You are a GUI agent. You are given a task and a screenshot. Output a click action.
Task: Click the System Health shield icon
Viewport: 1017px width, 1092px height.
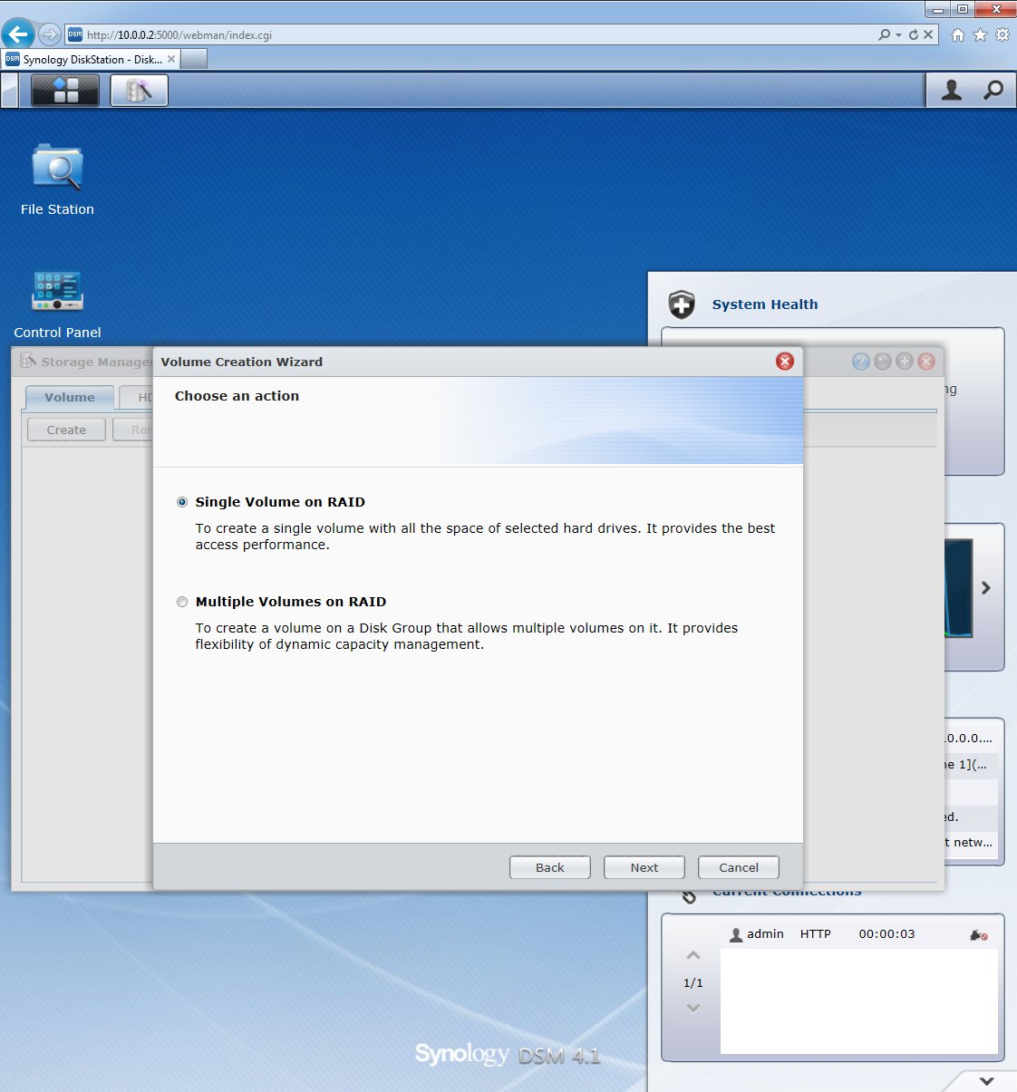click(x=682, y=304)
